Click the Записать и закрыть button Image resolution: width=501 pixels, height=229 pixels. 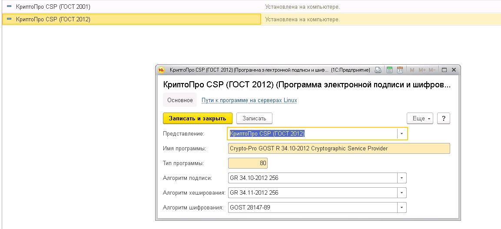pos(197,118)
